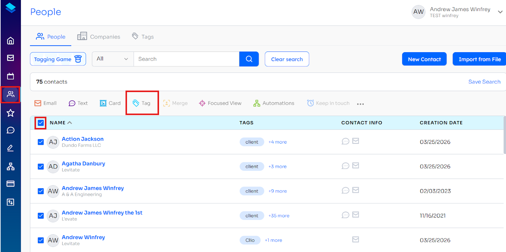Expand +1 more tags for Andrew Winfrey
506x252 pixels.
tap(274, 240)
